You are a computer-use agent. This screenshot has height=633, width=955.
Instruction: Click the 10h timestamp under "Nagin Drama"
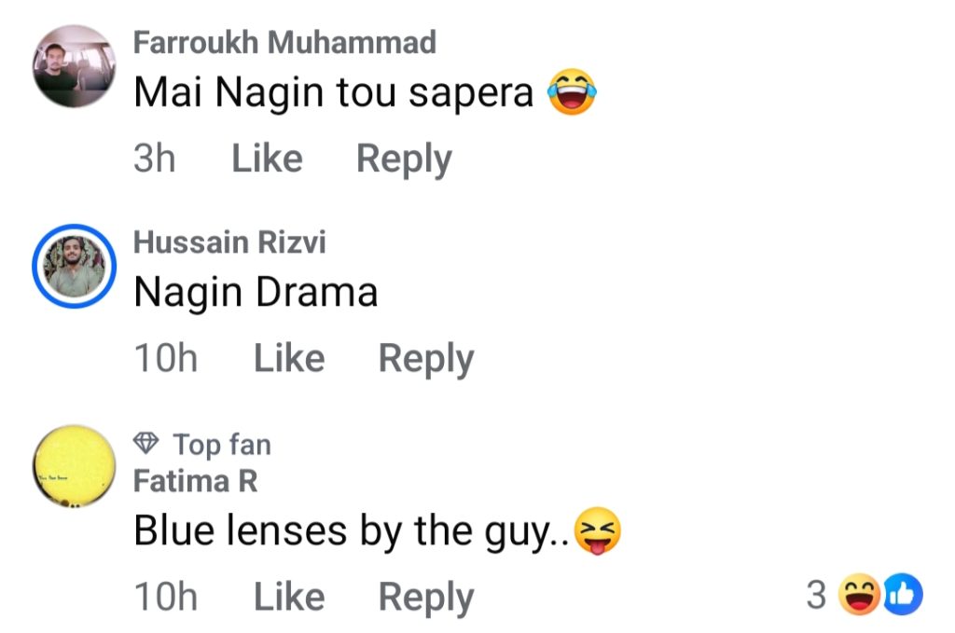pyautogui.click(x=166, y=358)
